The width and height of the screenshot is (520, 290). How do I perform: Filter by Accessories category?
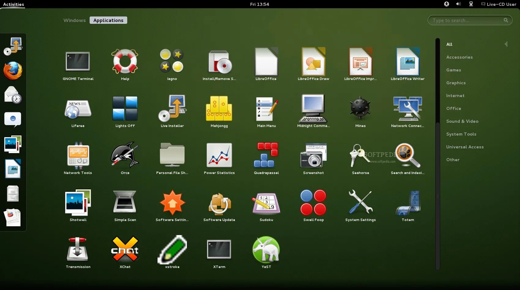coord(459,57)
